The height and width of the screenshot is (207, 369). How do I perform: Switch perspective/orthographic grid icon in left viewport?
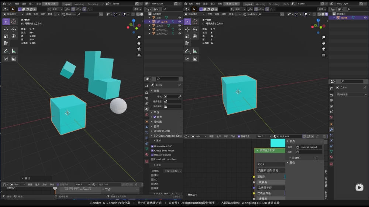pos(139,55)
